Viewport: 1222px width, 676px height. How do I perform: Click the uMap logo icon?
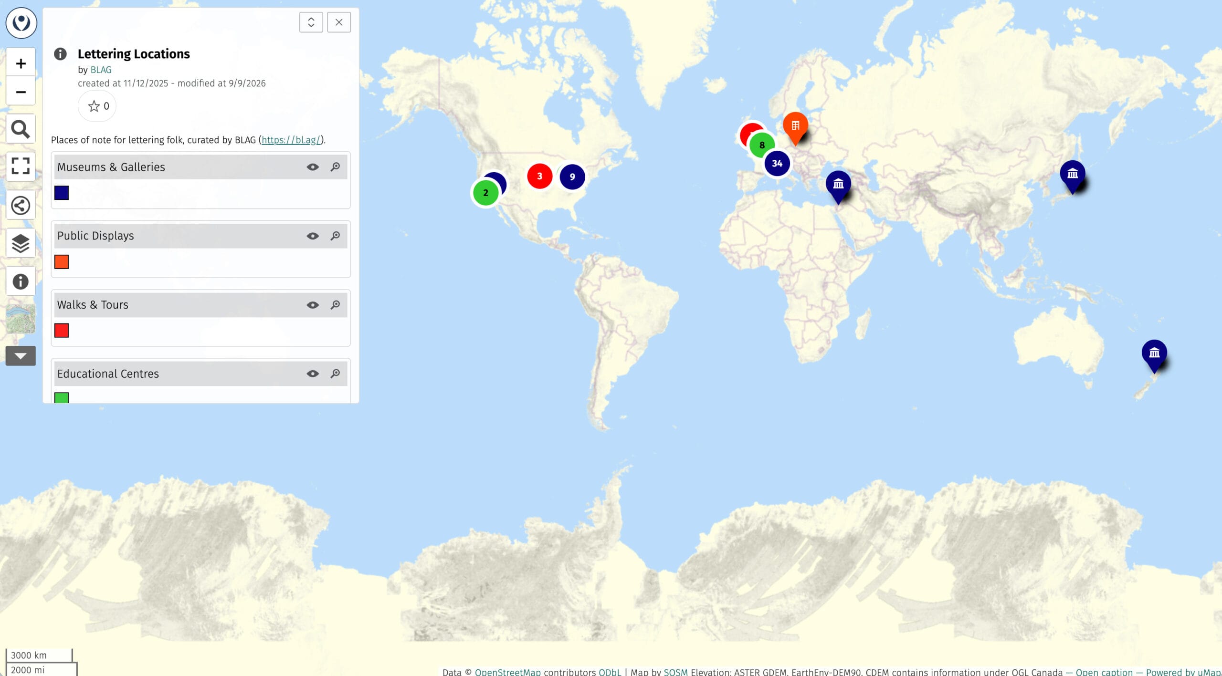pos(21,22)
